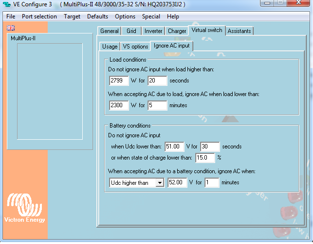Switch to the General tab
Image resolution: width=313 pixels, height=244 pixels.
(x=109, y=31)
